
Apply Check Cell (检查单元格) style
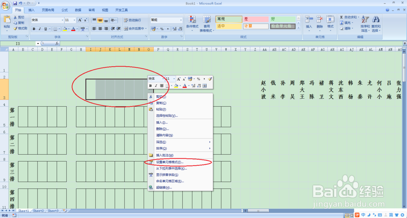click(282, 26)
